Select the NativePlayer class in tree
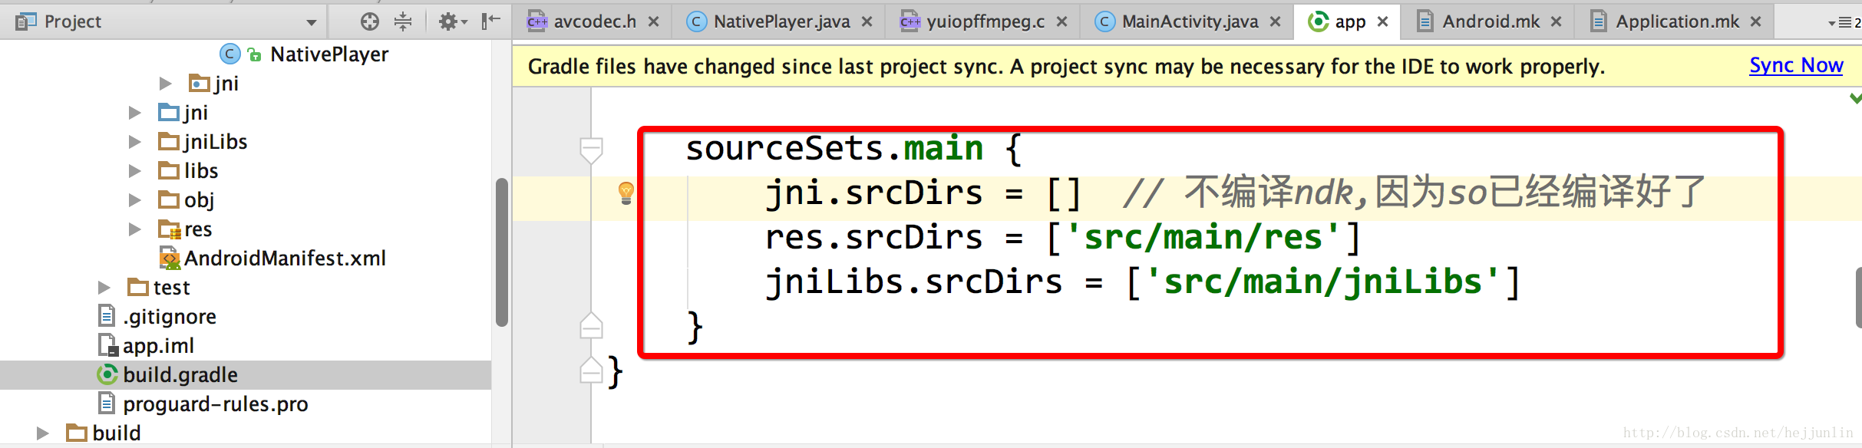 329,54
